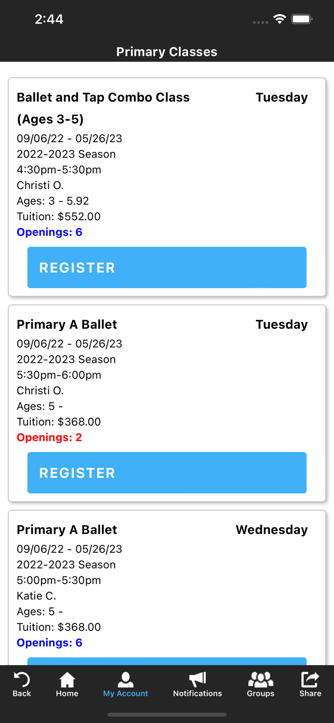Tap the Primary Classes page title
The image size is (334, 723).
167,52
